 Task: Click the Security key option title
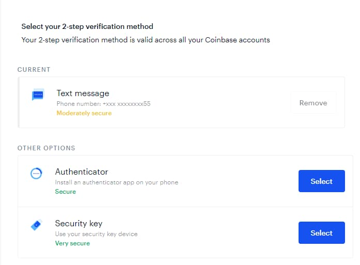pos(79,224)
